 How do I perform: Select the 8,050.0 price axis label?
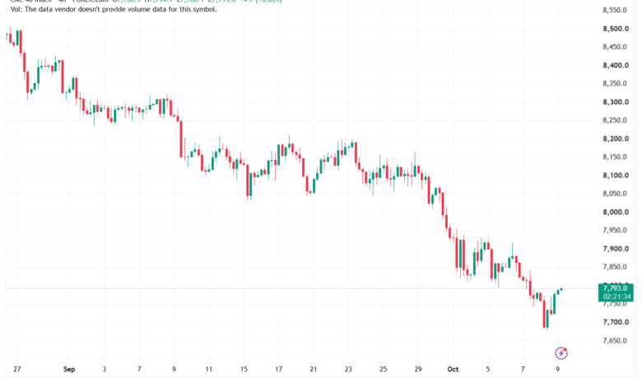pyautogui.click(x=615, y=194)
